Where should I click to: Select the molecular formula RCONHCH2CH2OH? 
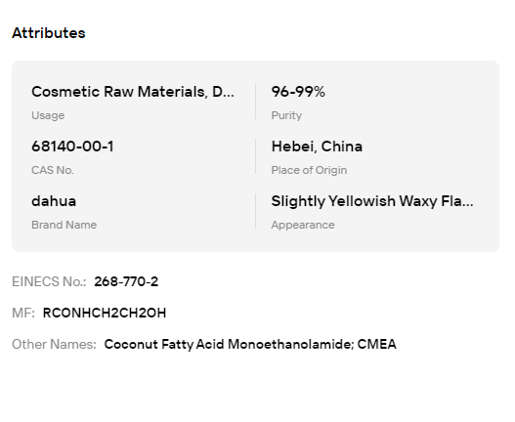(x=105, y=313)
